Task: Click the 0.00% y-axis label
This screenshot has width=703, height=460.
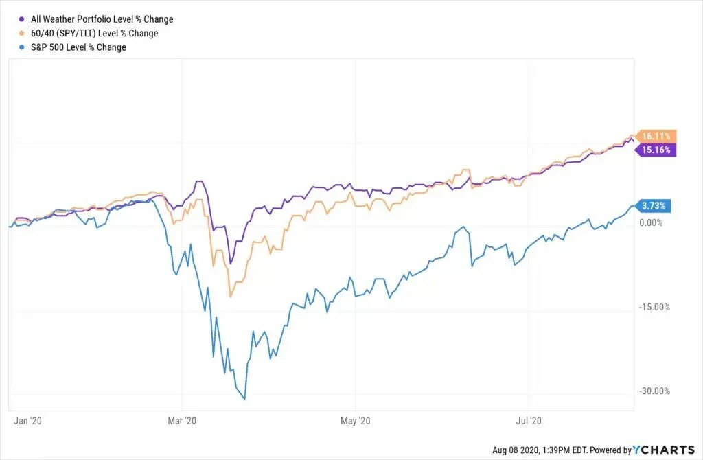Action: [651, 223]
